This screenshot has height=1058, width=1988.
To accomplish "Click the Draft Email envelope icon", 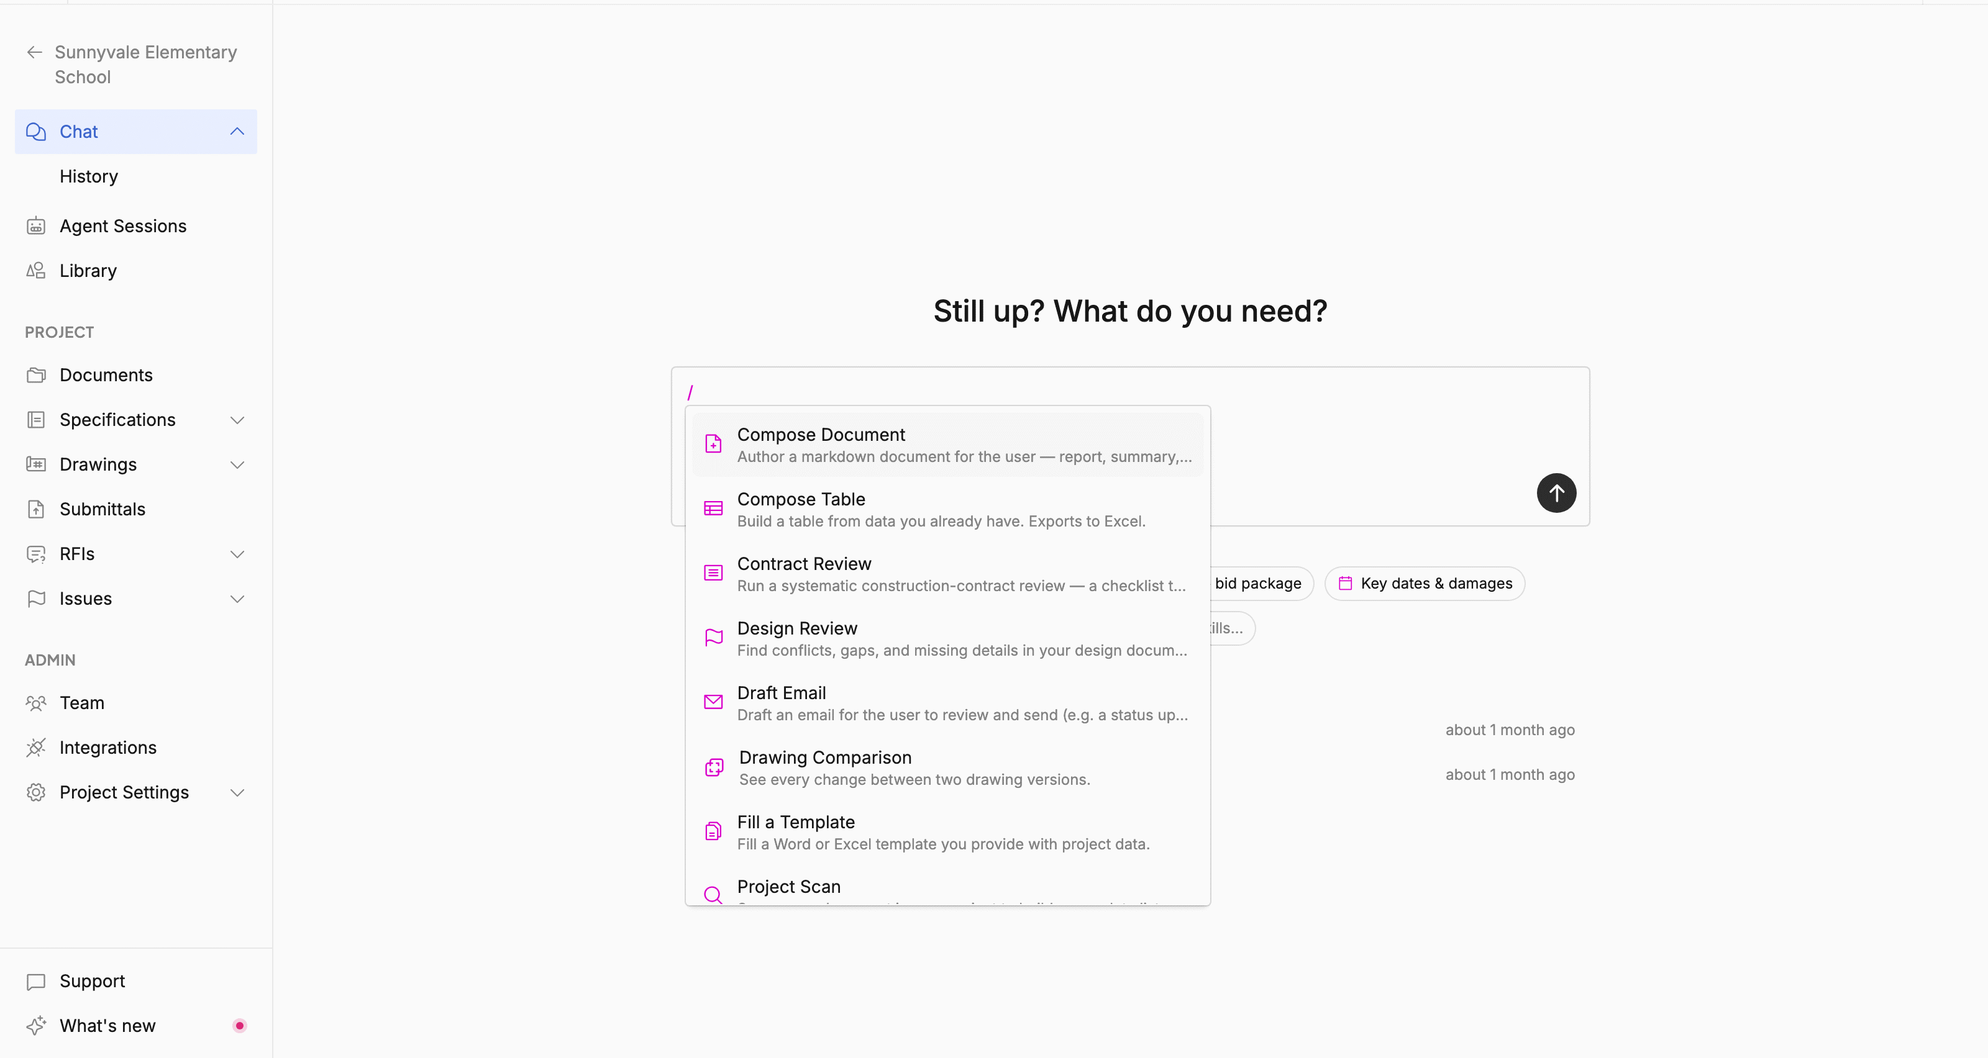I will 713,702.
